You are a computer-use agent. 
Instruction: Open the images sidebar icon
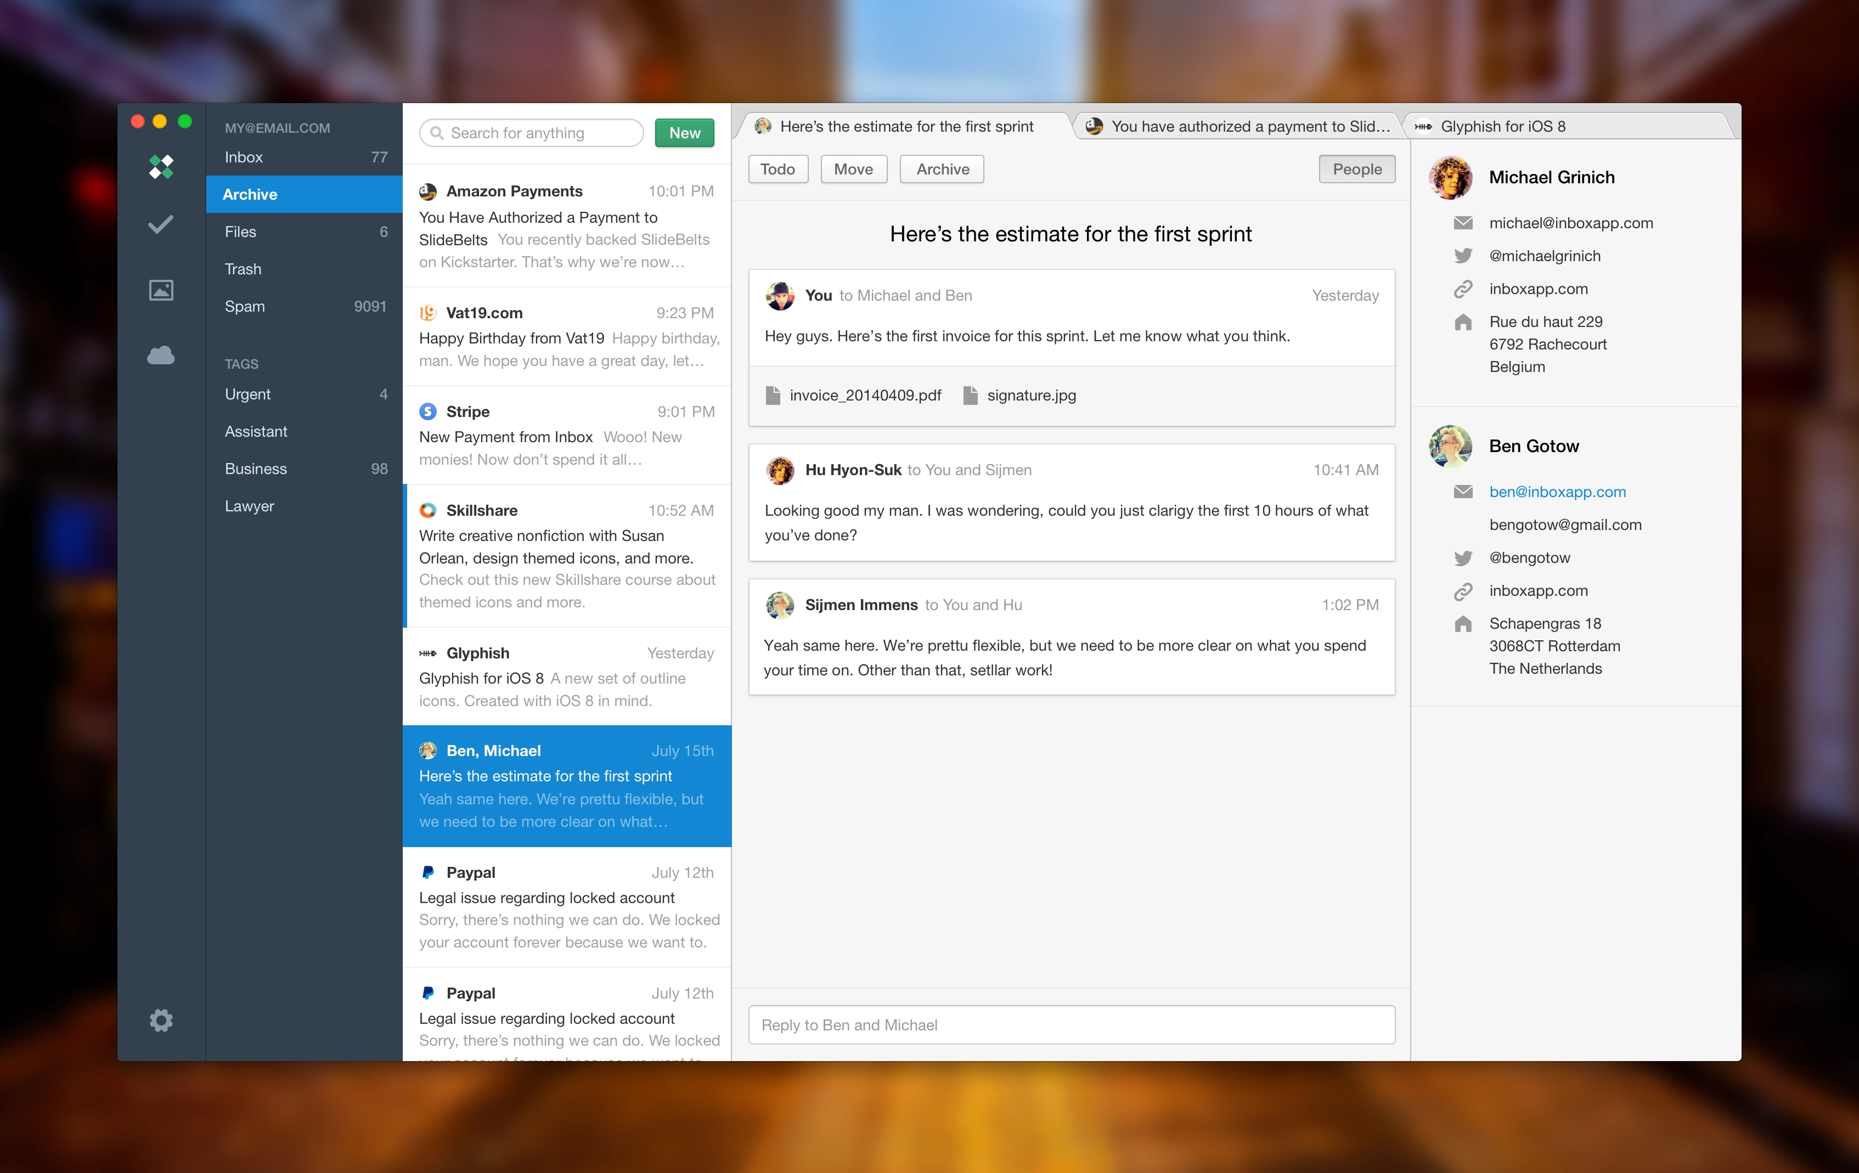point(161,290)
